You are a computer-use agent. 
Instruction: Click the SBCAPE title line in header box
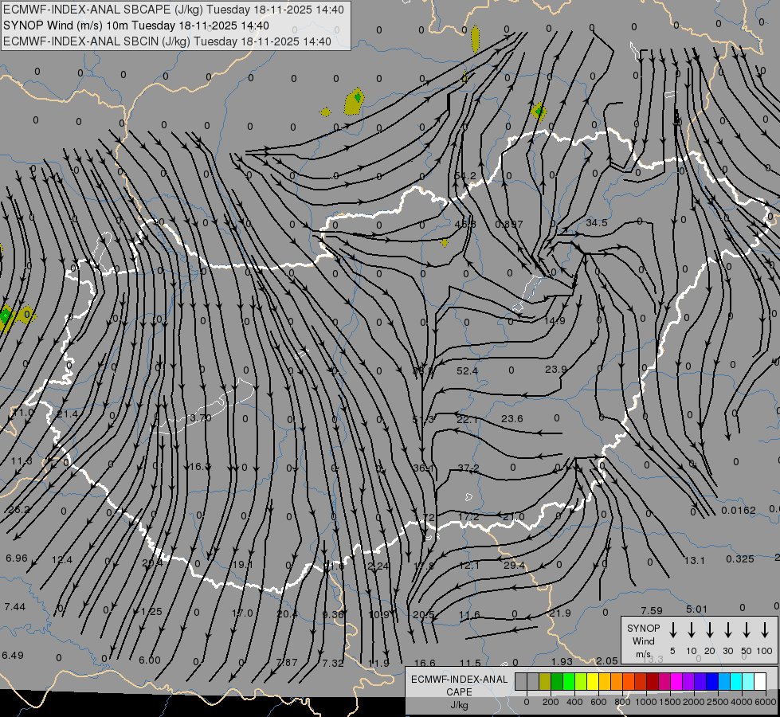(173, 10)
